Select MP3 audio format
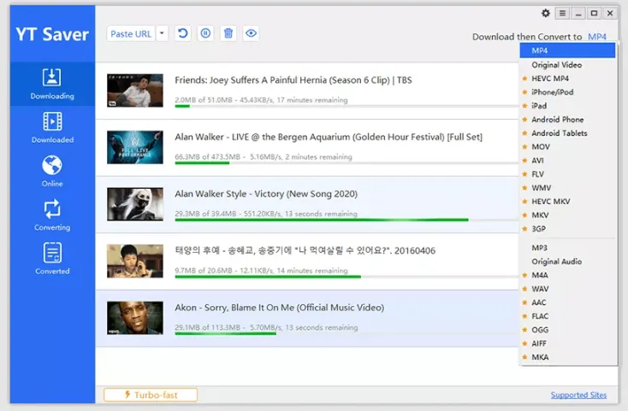Image resolution: width=628 pixels, height=411 pixels. [567, 248]
